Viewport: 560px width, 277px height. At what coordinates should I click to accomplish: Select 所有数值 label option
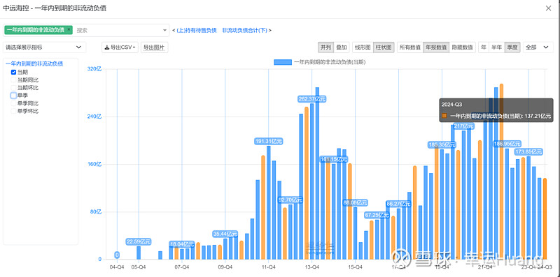410,47
